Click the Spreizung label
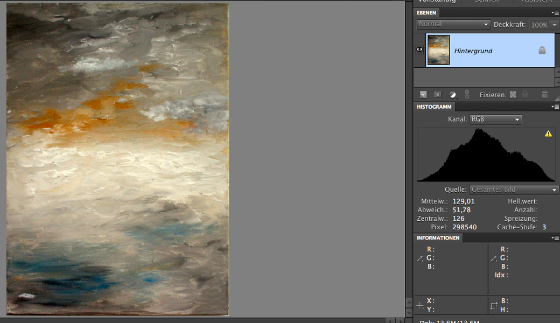This screenshot has width=560, height=323. pos(521,219)
